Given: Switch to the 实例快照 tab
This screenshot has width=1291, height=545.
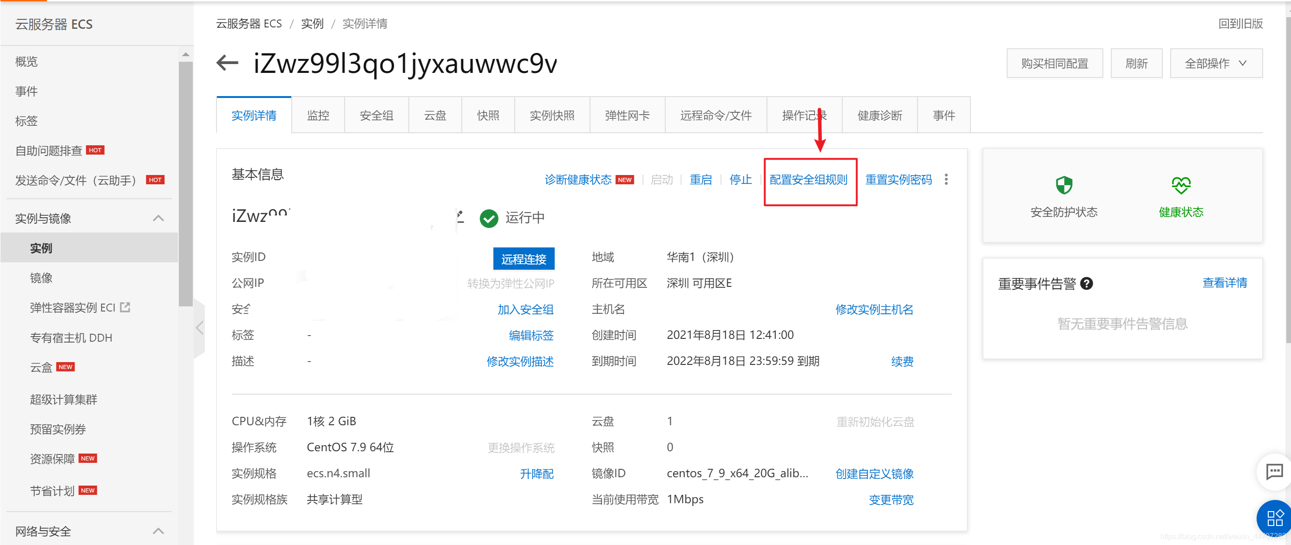Looking at the screenshot, I should 552,115.
